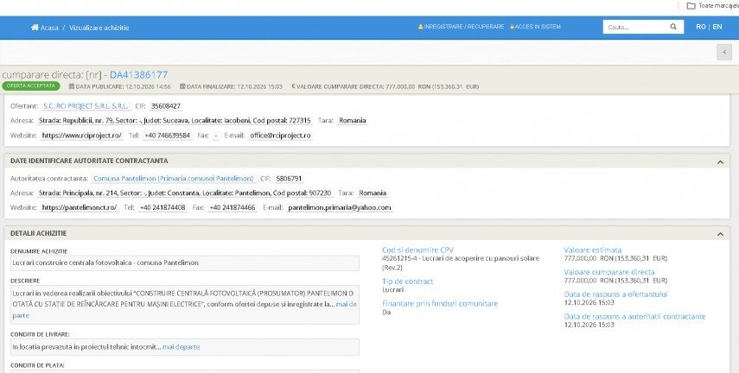
Task: Click the search magnifier icon
Action: click(x=673, y=27)
